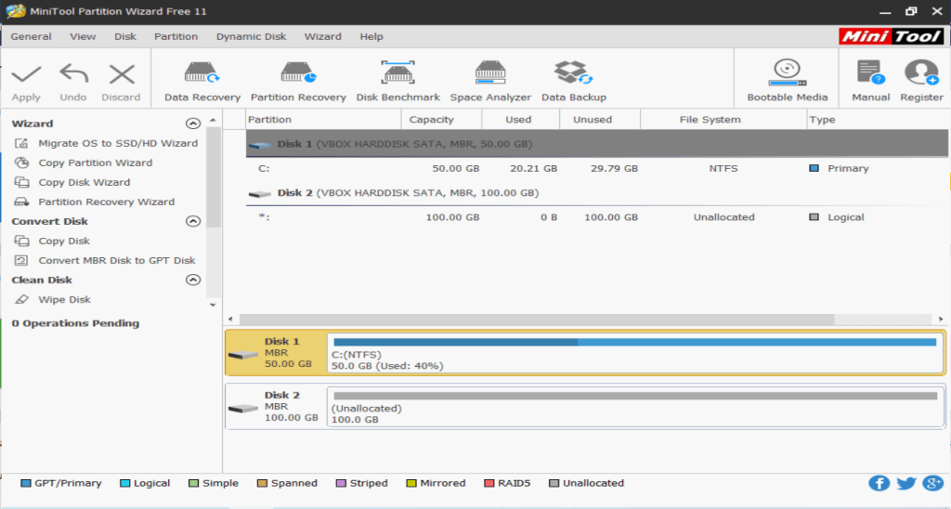Open the Disk menu

click(125, 36)
